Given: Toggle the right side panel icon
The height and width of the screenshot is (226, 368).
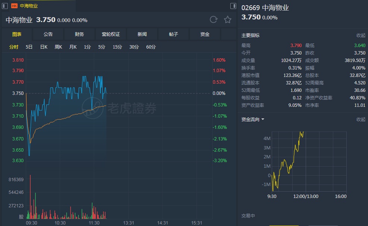Looking at the screenshot, I should click(x=233, y=6).
